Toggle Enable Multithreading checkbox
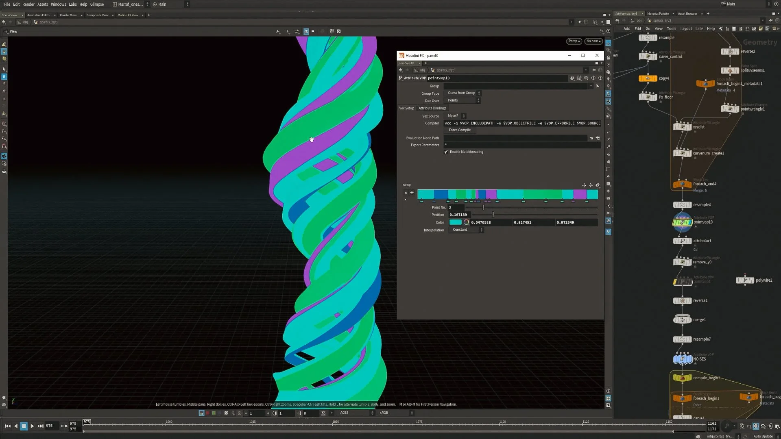The image size is (781, 439). pos(446,152)
